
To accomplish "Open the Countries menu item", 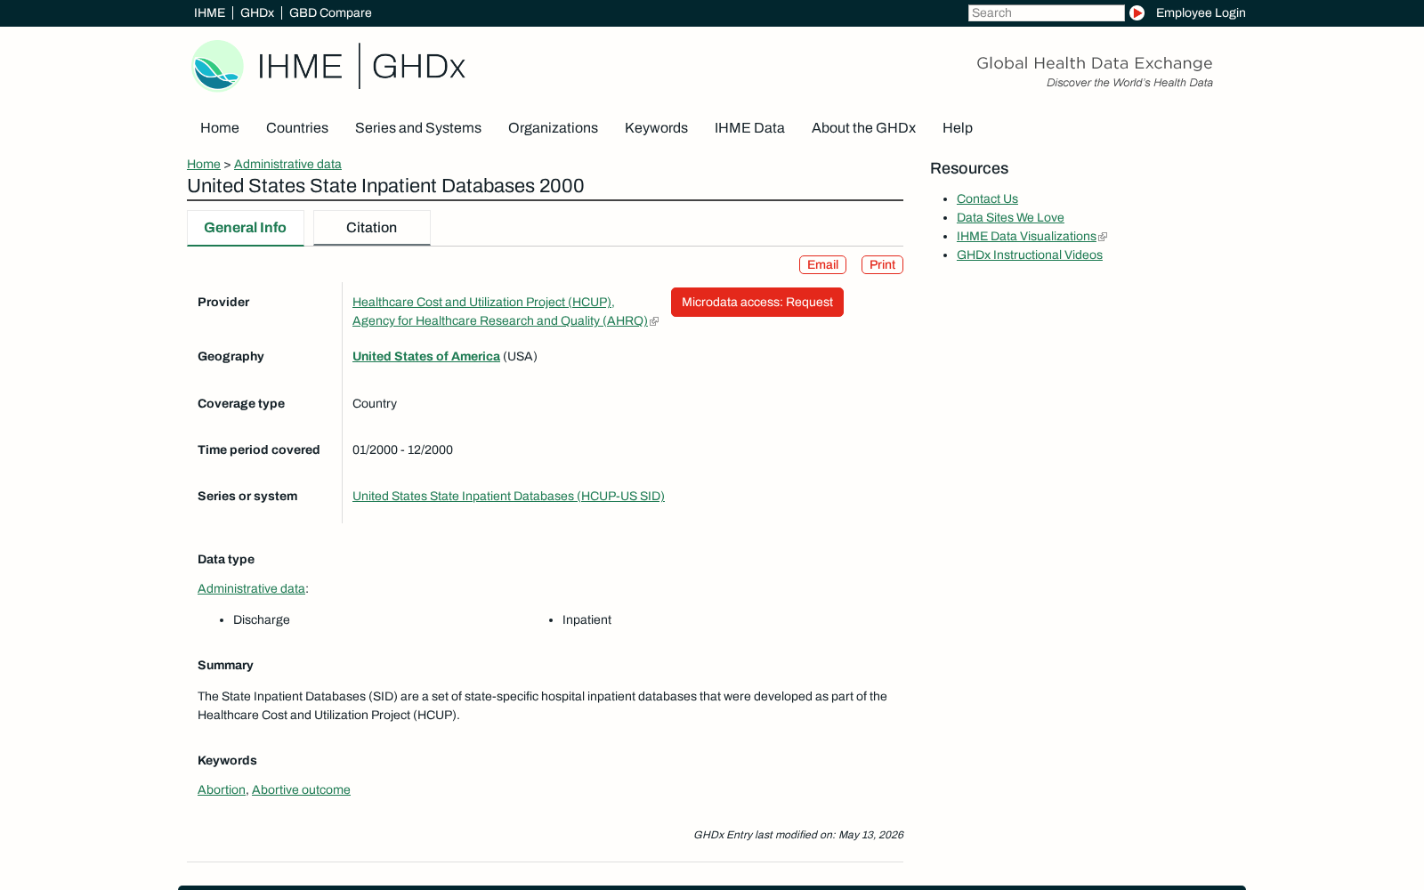I will coord(297,127).
